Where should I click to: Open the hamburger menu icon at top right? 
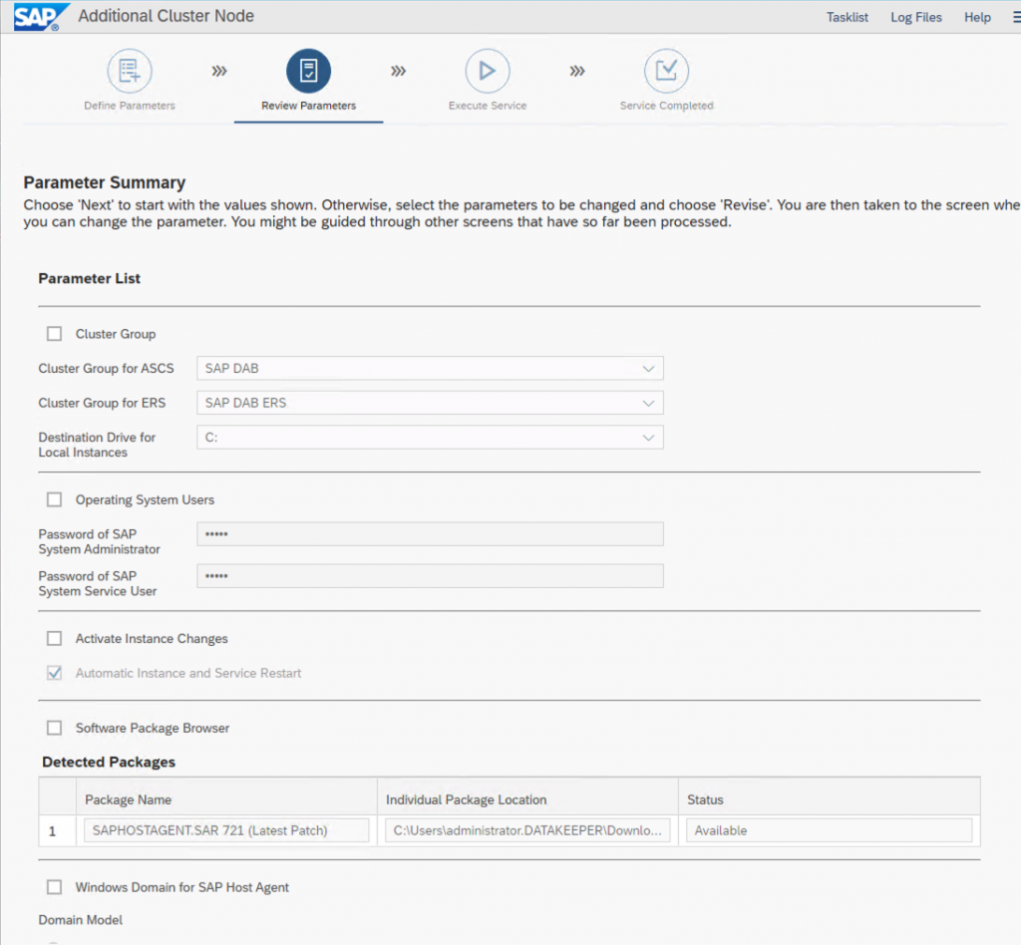(1016, 18)
